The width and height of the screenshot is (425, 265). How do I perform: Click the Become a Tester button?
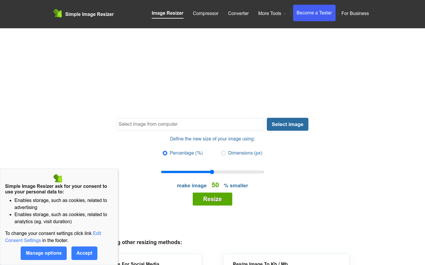click(x=314, y=13)
